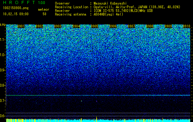Click the 1.0 kHz axis label
Image resolution: width=193 pixels, height=122 pixels.
(2, 55)
